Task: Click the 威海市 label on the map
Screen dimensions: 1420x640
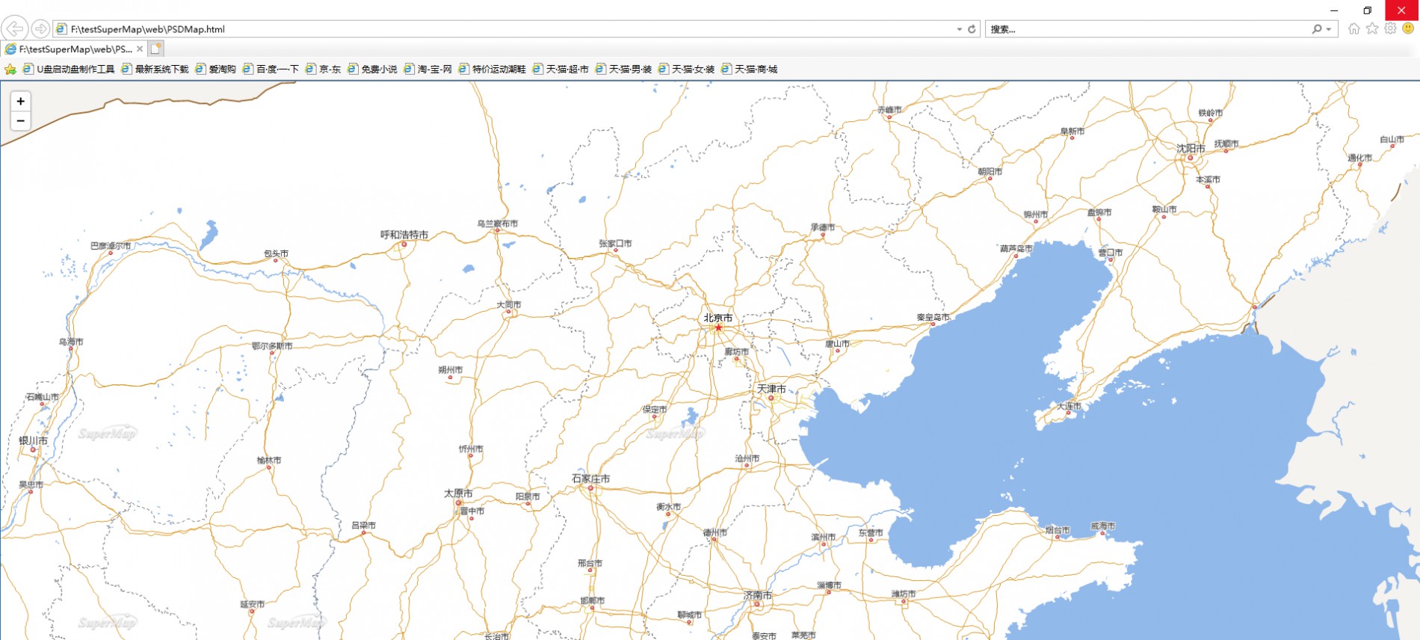Action: click(1102, 526)
